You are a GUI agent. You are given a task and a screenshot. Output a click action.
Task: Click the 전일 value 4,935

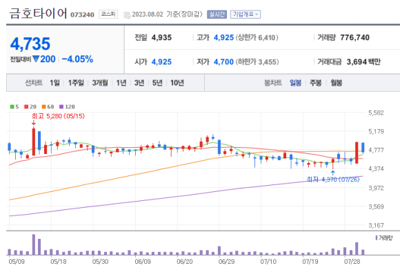tap(161, 37)
